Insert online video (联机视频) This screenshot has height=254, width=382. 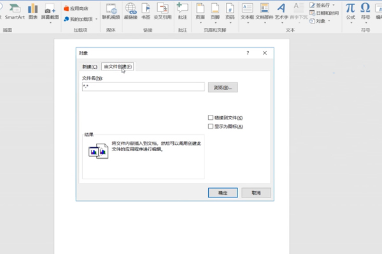(x=111, y=11)
